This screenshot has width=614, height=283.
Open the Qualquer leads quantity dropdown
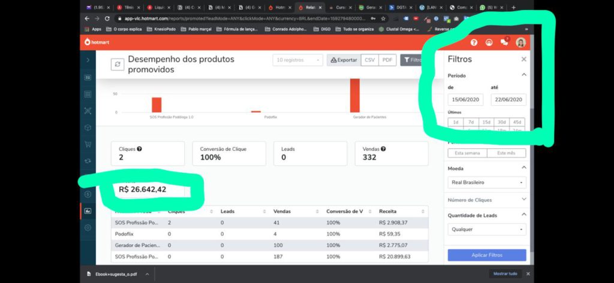coord(487,229)
